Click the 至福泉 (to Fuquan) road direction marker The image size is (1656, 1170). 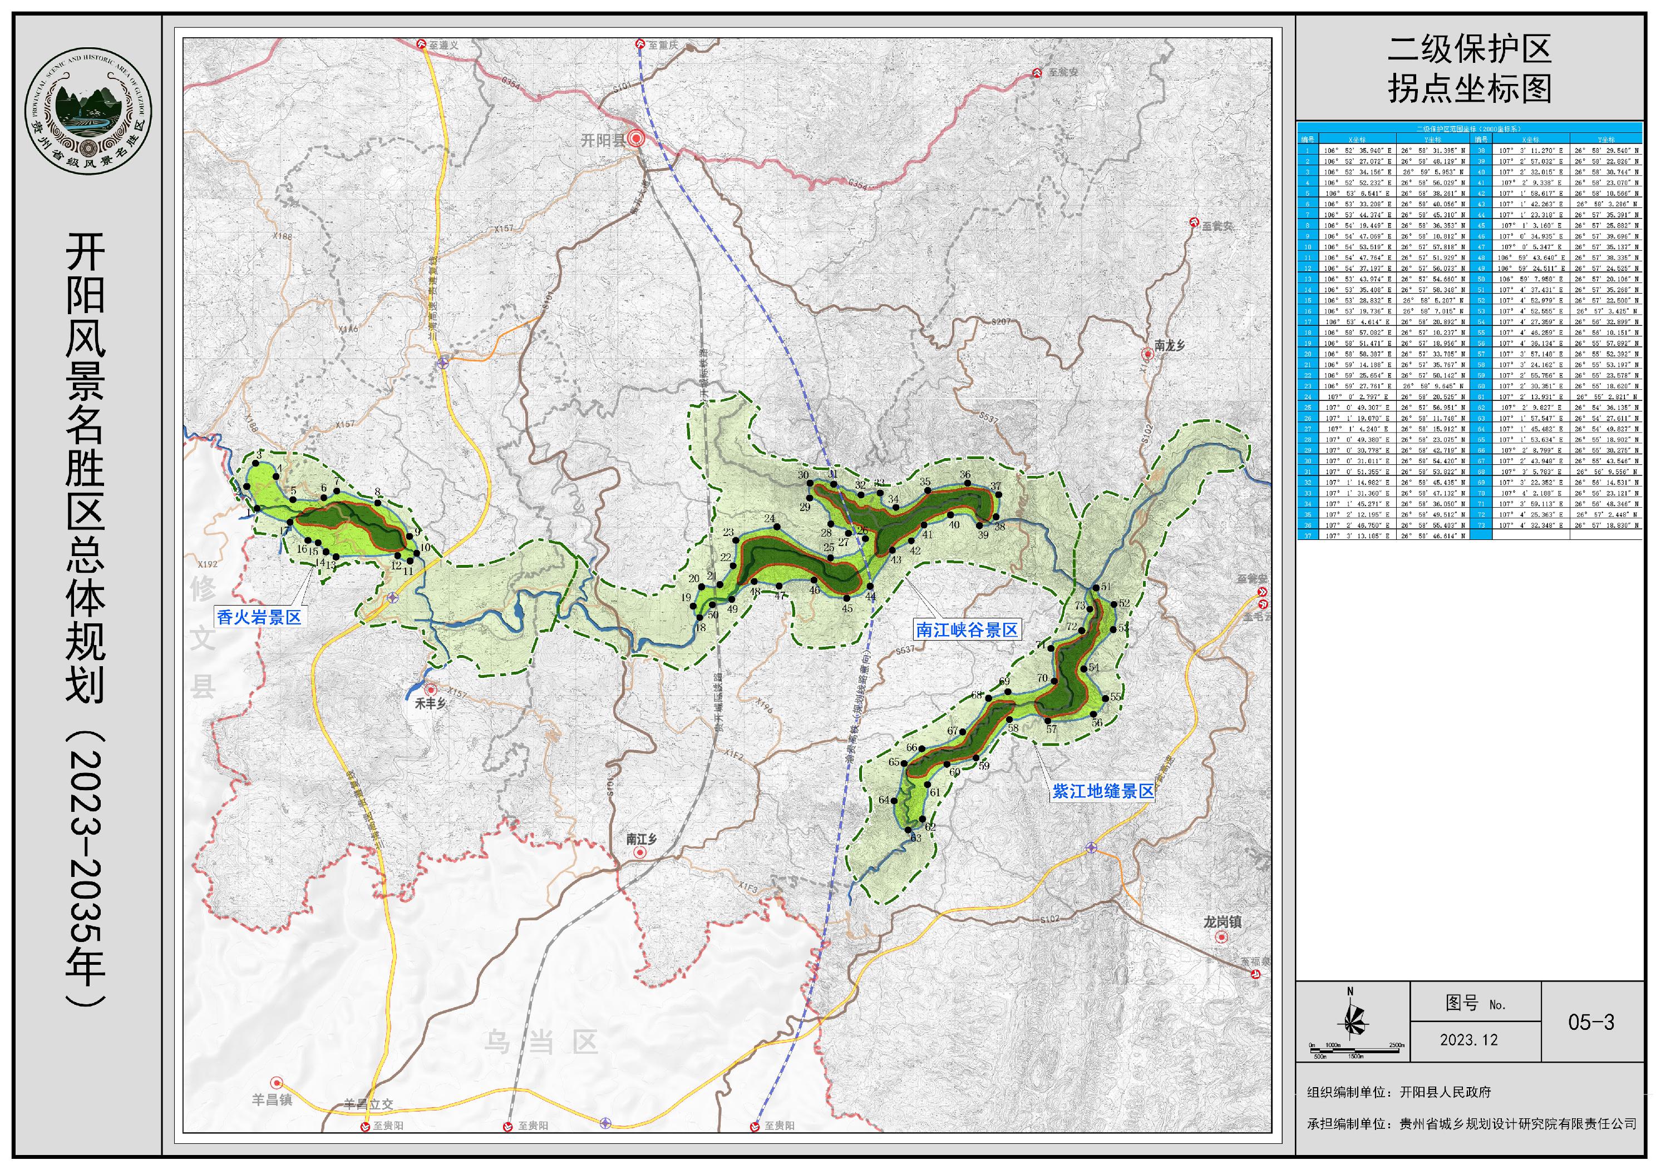click(1256, 974)
